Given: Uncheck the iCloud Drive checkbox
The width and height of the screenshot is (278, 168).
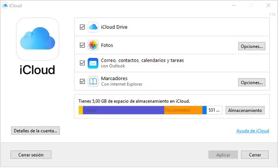Looking at the screenshot, I should [x=82, y=27].
